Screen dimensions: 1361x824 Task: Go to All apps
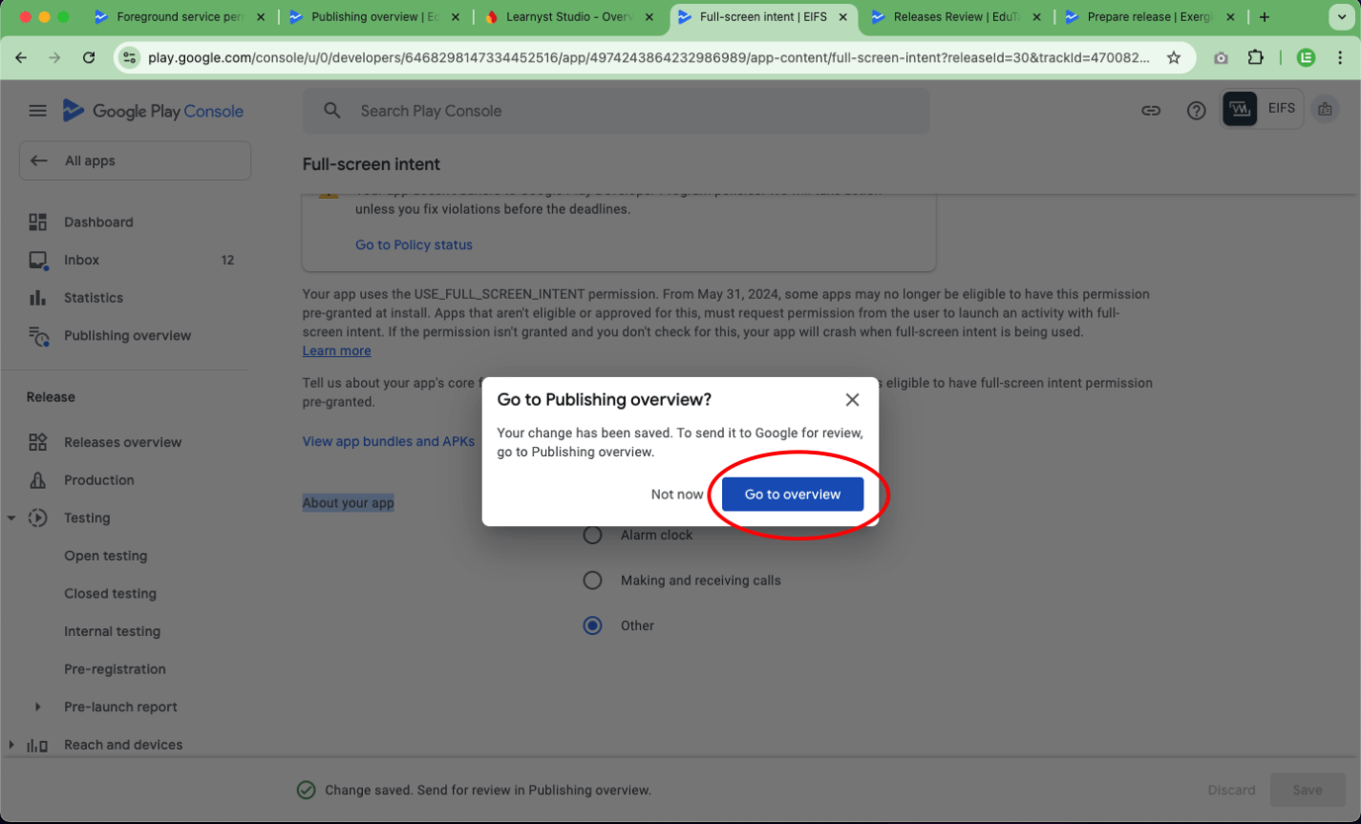[x=135, y=161]
